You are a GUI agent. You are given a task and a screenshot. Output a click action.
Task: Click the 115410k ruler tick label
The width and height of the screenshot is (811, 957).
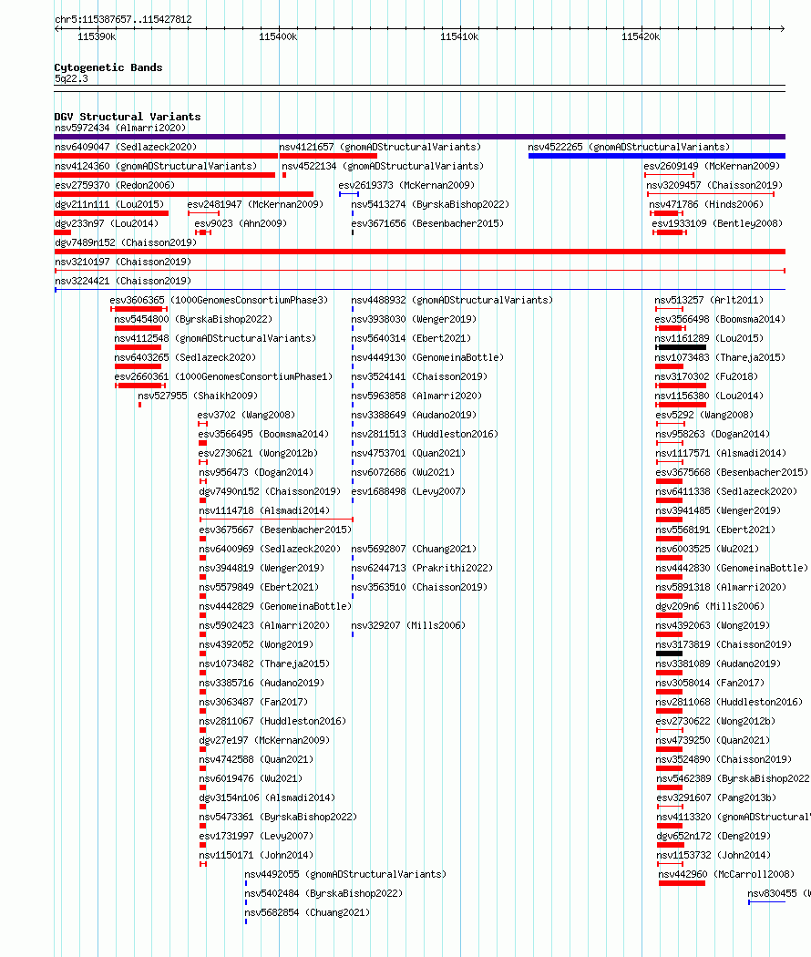tap(459, 36)
